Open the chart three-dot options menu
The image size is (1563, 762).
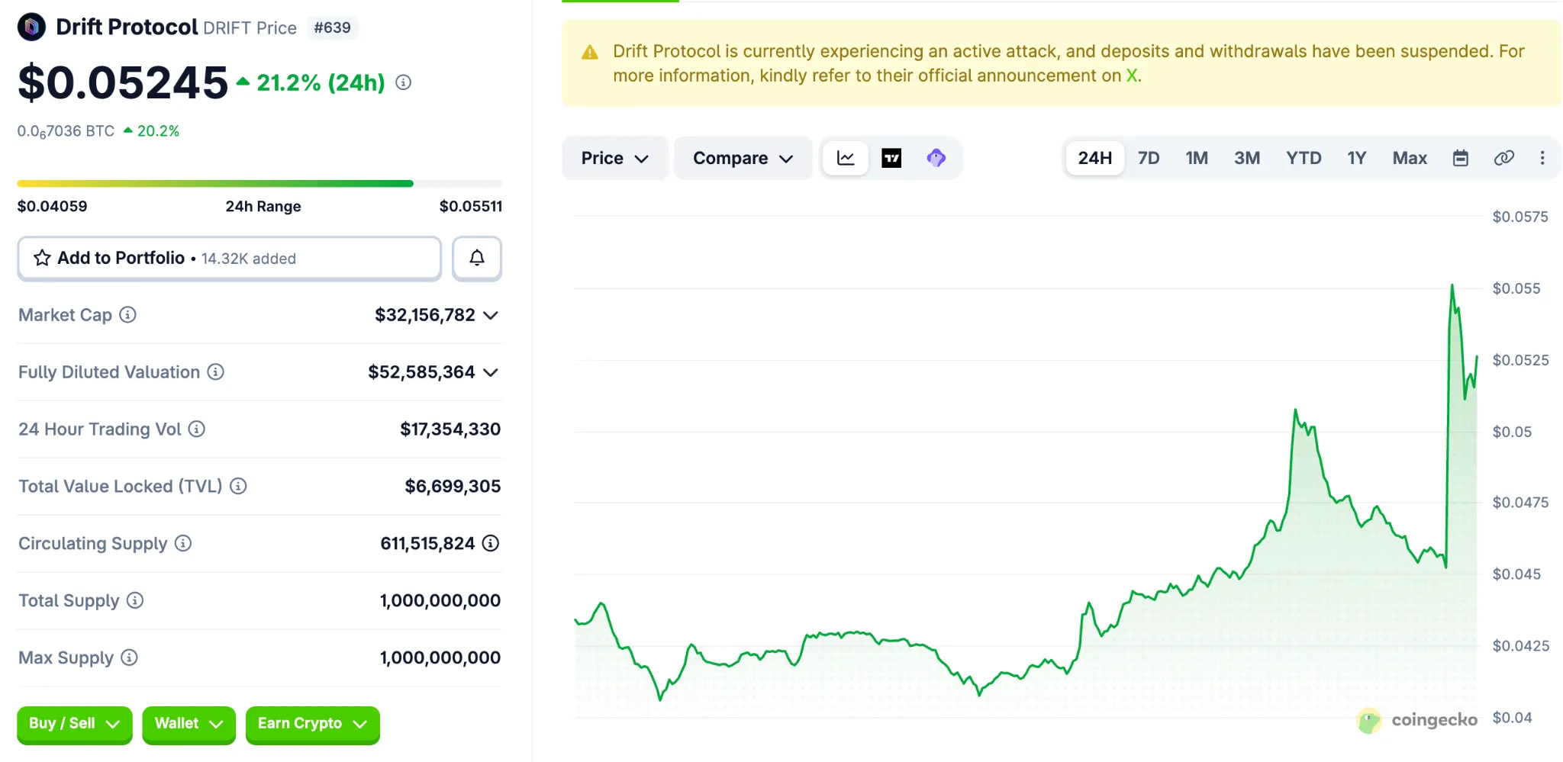tap(1542, 158)
